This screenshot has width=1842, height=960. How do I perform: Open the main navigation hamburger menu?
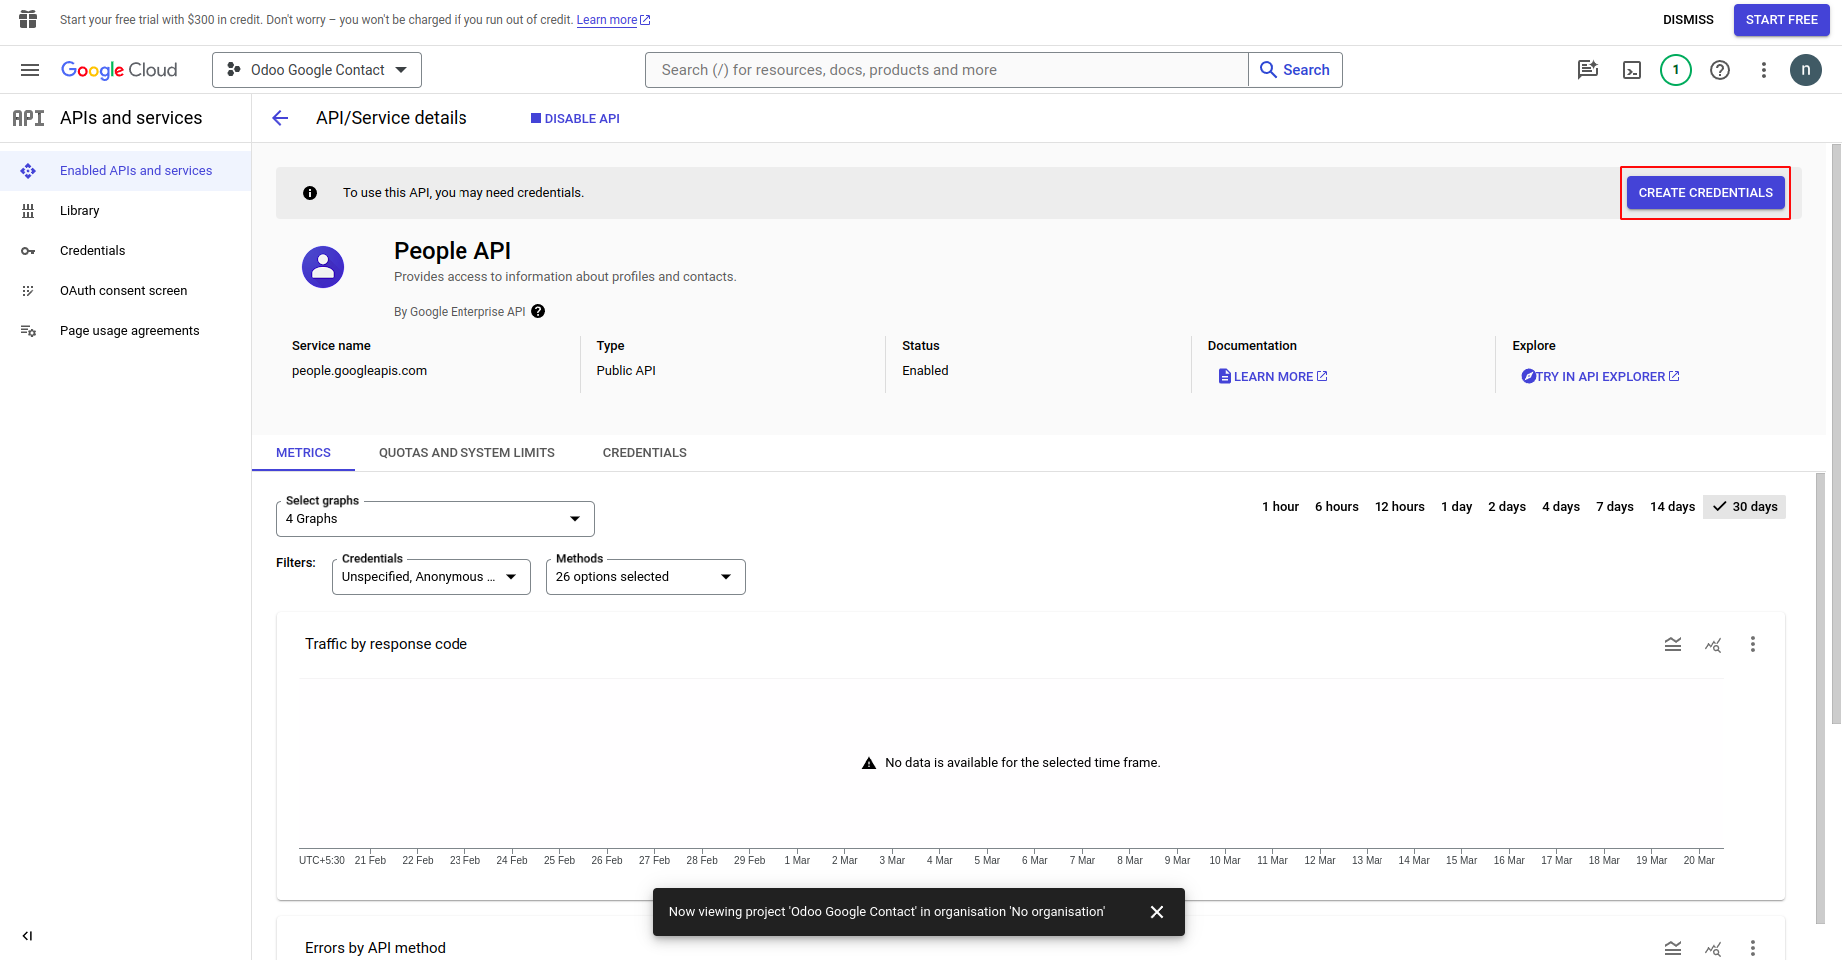pos(30,70)
